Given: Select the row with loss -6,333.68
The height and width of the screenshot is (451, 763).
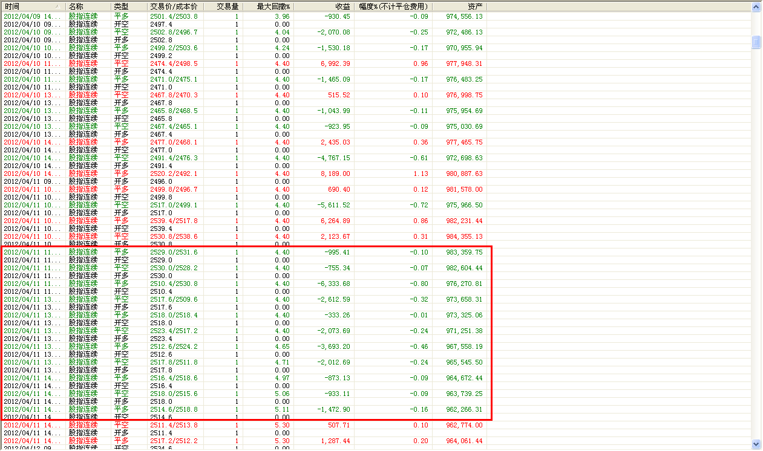Looking at the screenshot, I should pos(242,284).
